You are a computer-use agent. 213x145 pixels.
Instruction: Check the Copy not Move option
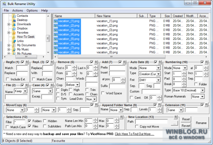click(x=137, y=126)
